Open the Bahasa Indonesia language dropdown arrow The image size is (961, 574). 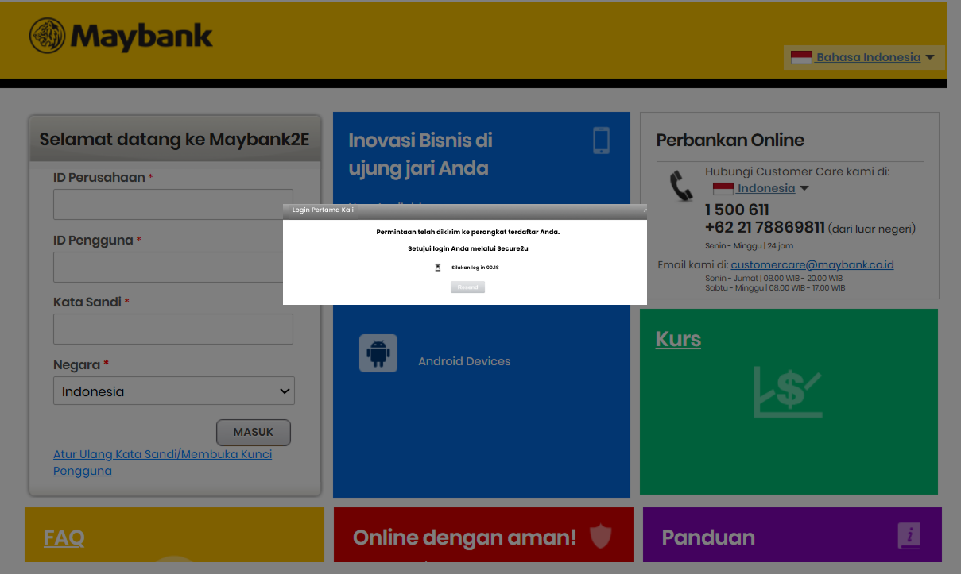930,57
